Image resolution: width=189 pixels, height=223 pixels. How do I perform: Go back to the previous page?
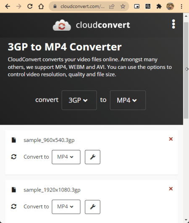pyautogui.click(x=8, y=6)
